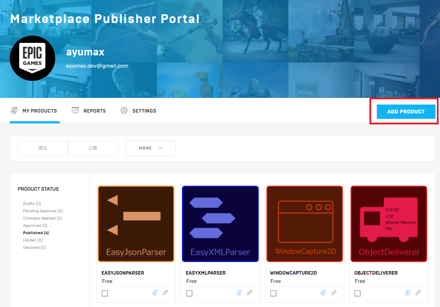Open the ObjectDeliverer product thumbnail
This screenshot has height=307, width=440.
(x=389, y=224)
